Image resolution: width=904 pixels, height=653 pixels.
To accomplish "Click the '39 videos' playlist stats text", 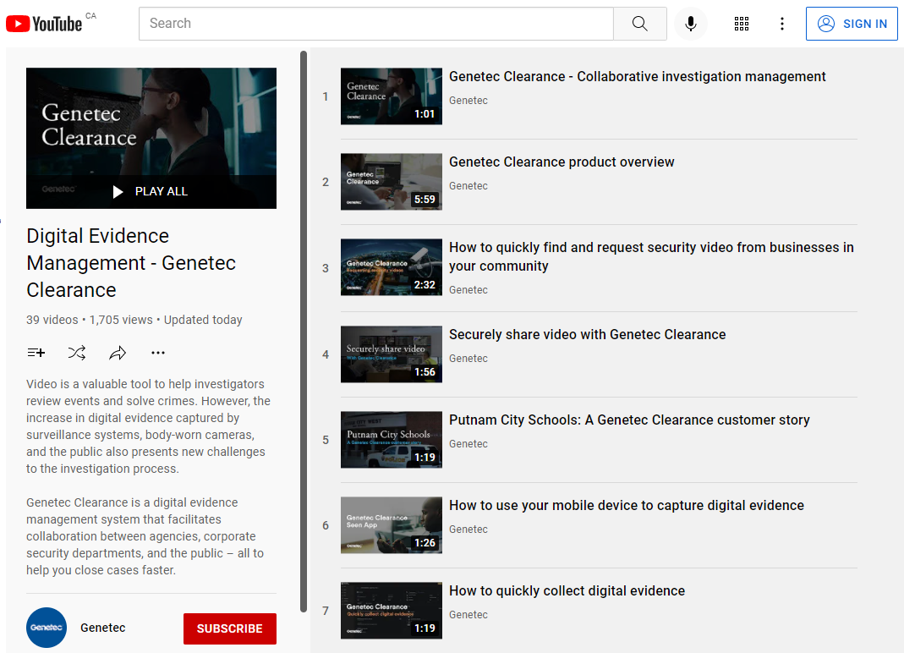I will point(52,320).
